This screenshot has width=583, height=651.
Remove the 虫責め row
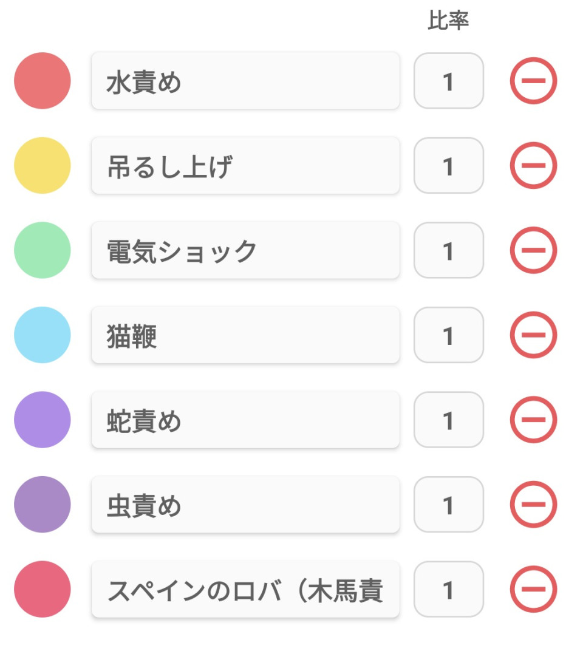(x=533, y=504)
